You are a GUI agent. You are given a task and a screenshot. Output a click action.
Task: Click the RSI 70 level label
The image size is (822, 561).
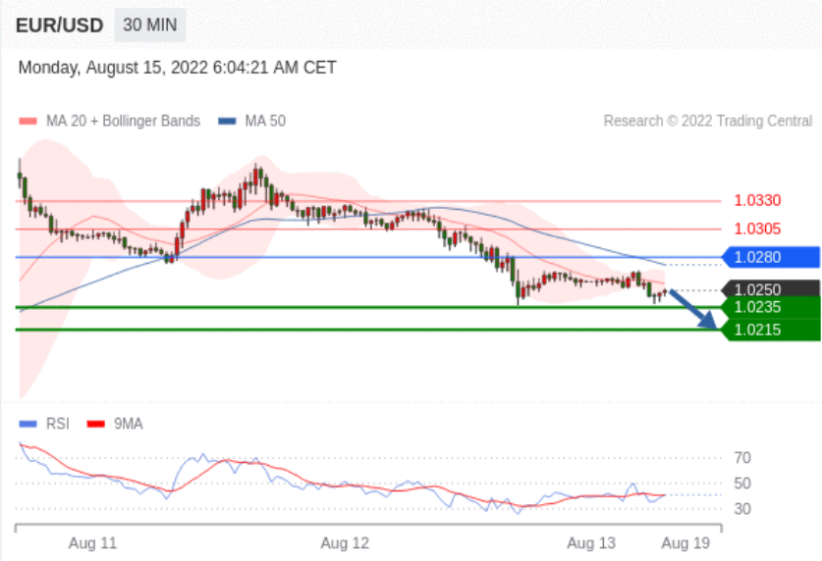pos(742,458)
